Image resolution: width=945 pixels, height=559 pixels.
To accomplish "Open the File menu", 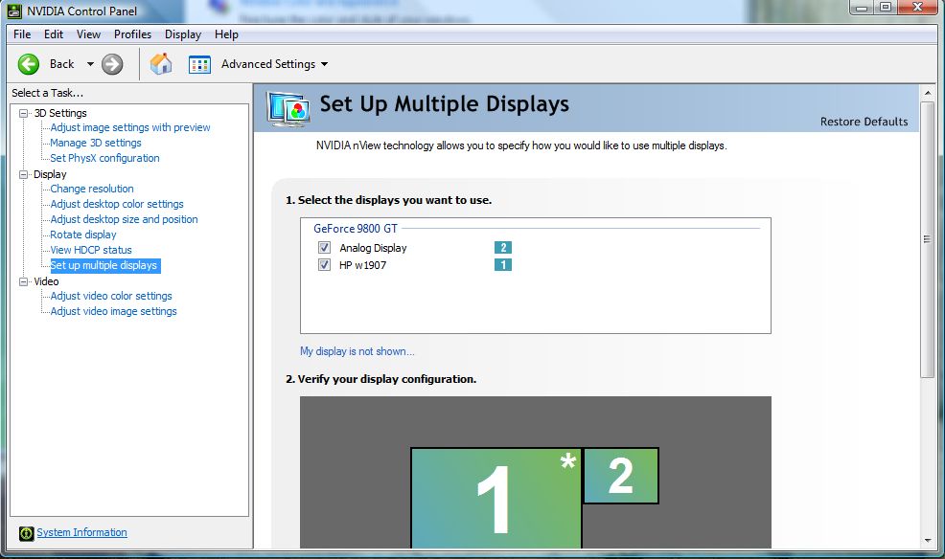I will pyautogui.click(x=22, y=34).
